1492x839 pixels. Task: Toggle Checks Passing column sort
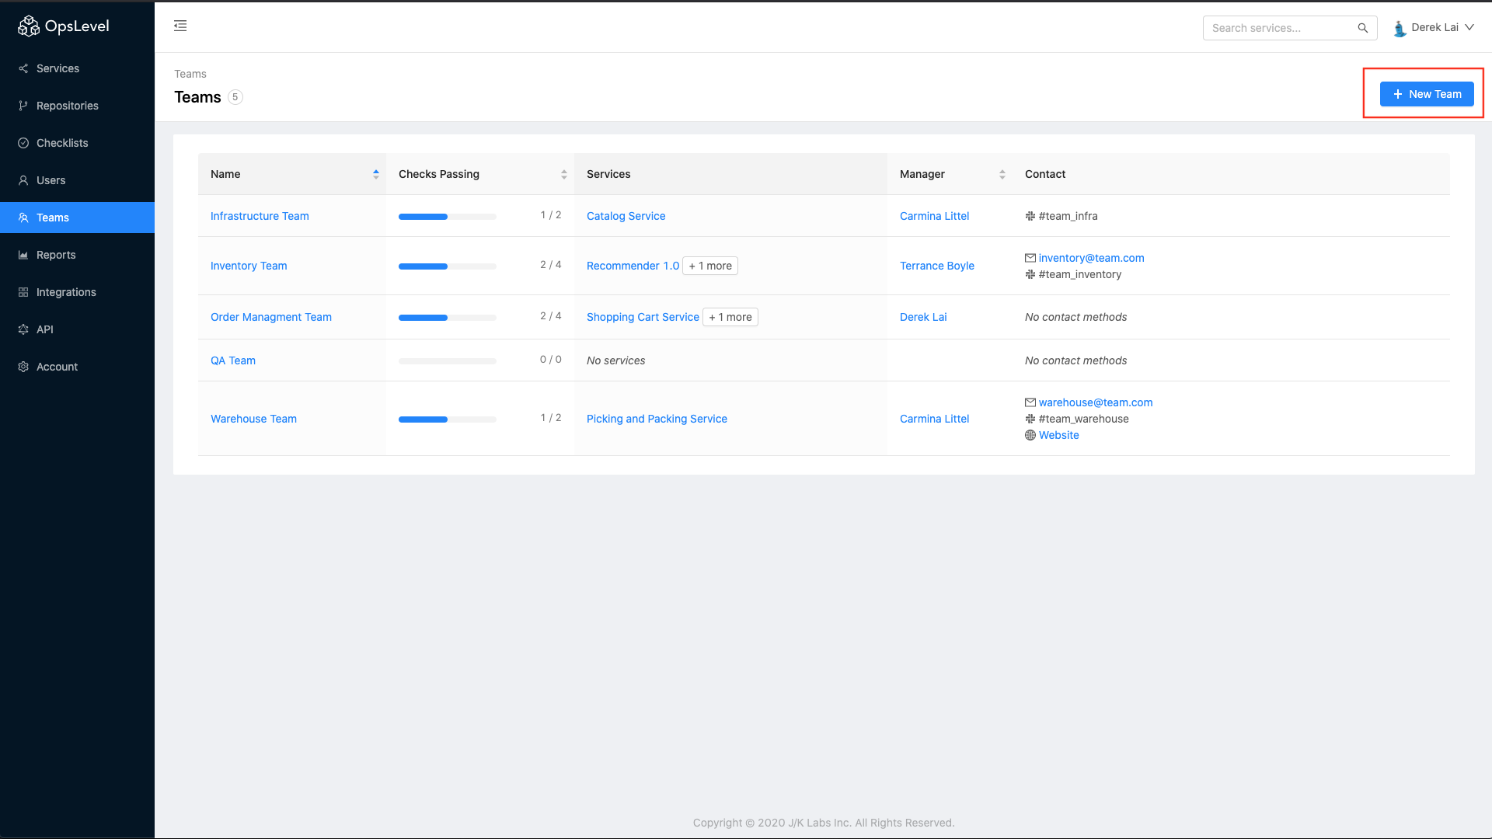[563, 174]
